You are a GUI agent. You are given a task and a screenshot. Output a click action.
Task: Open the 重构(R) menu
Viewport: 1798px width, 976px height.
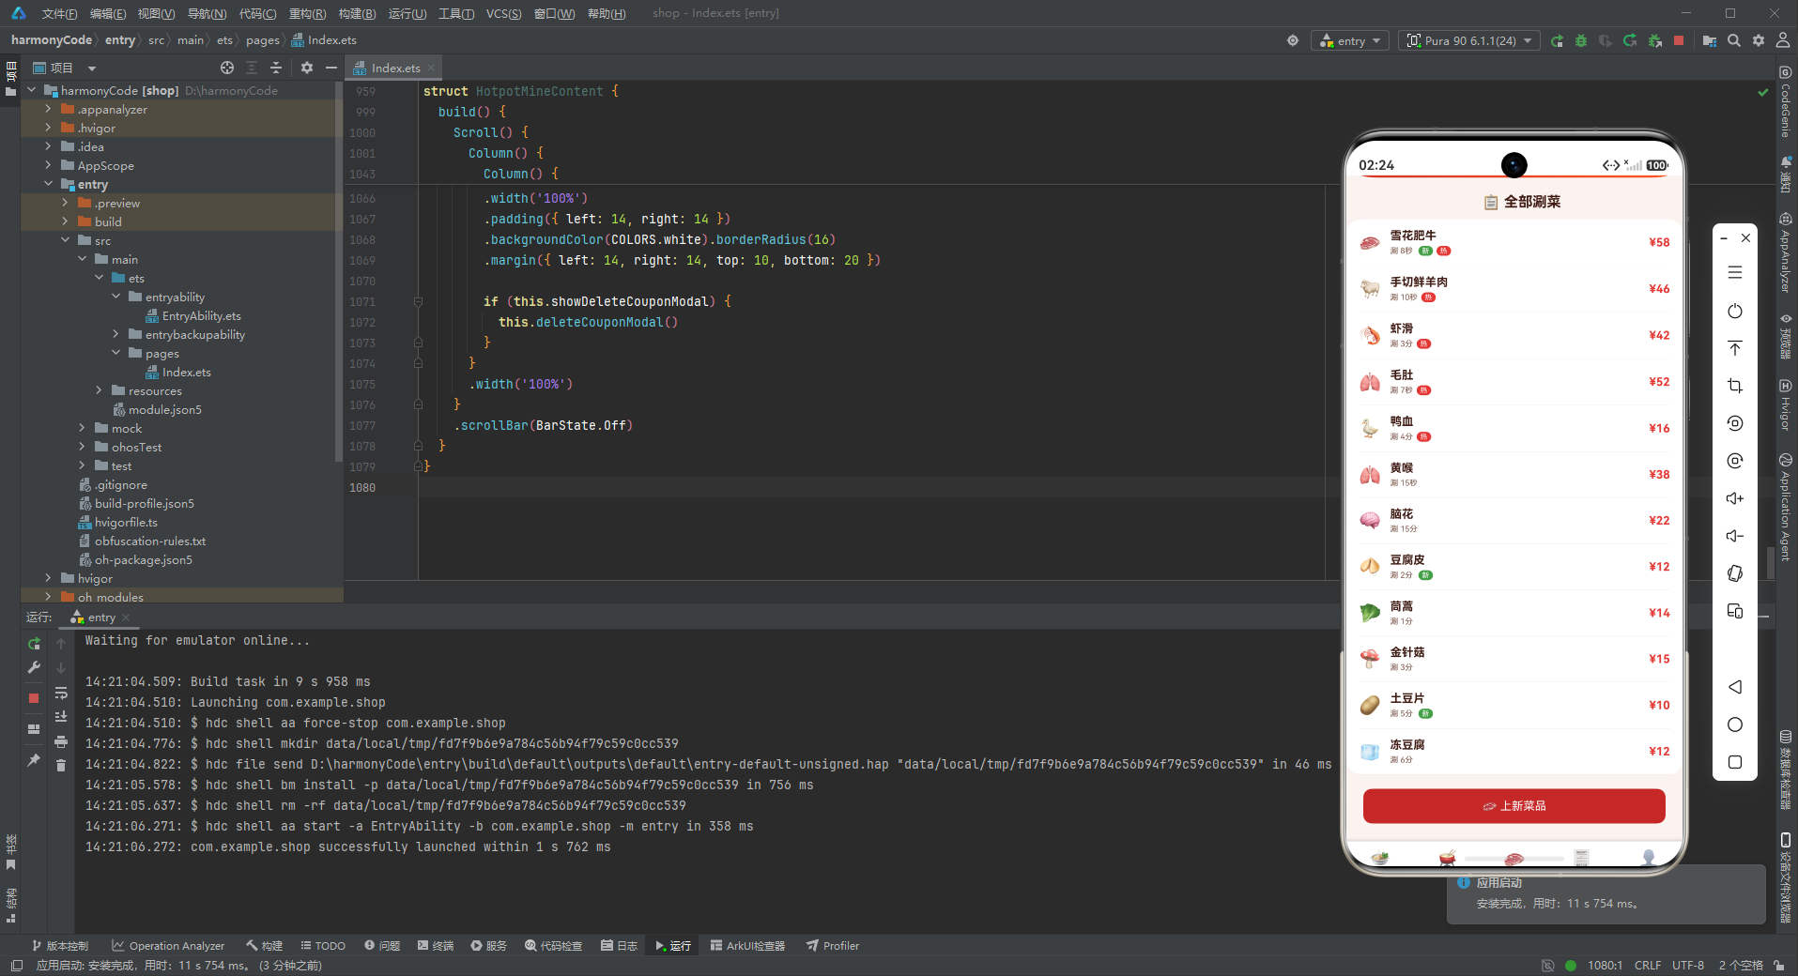pos(307,13)
